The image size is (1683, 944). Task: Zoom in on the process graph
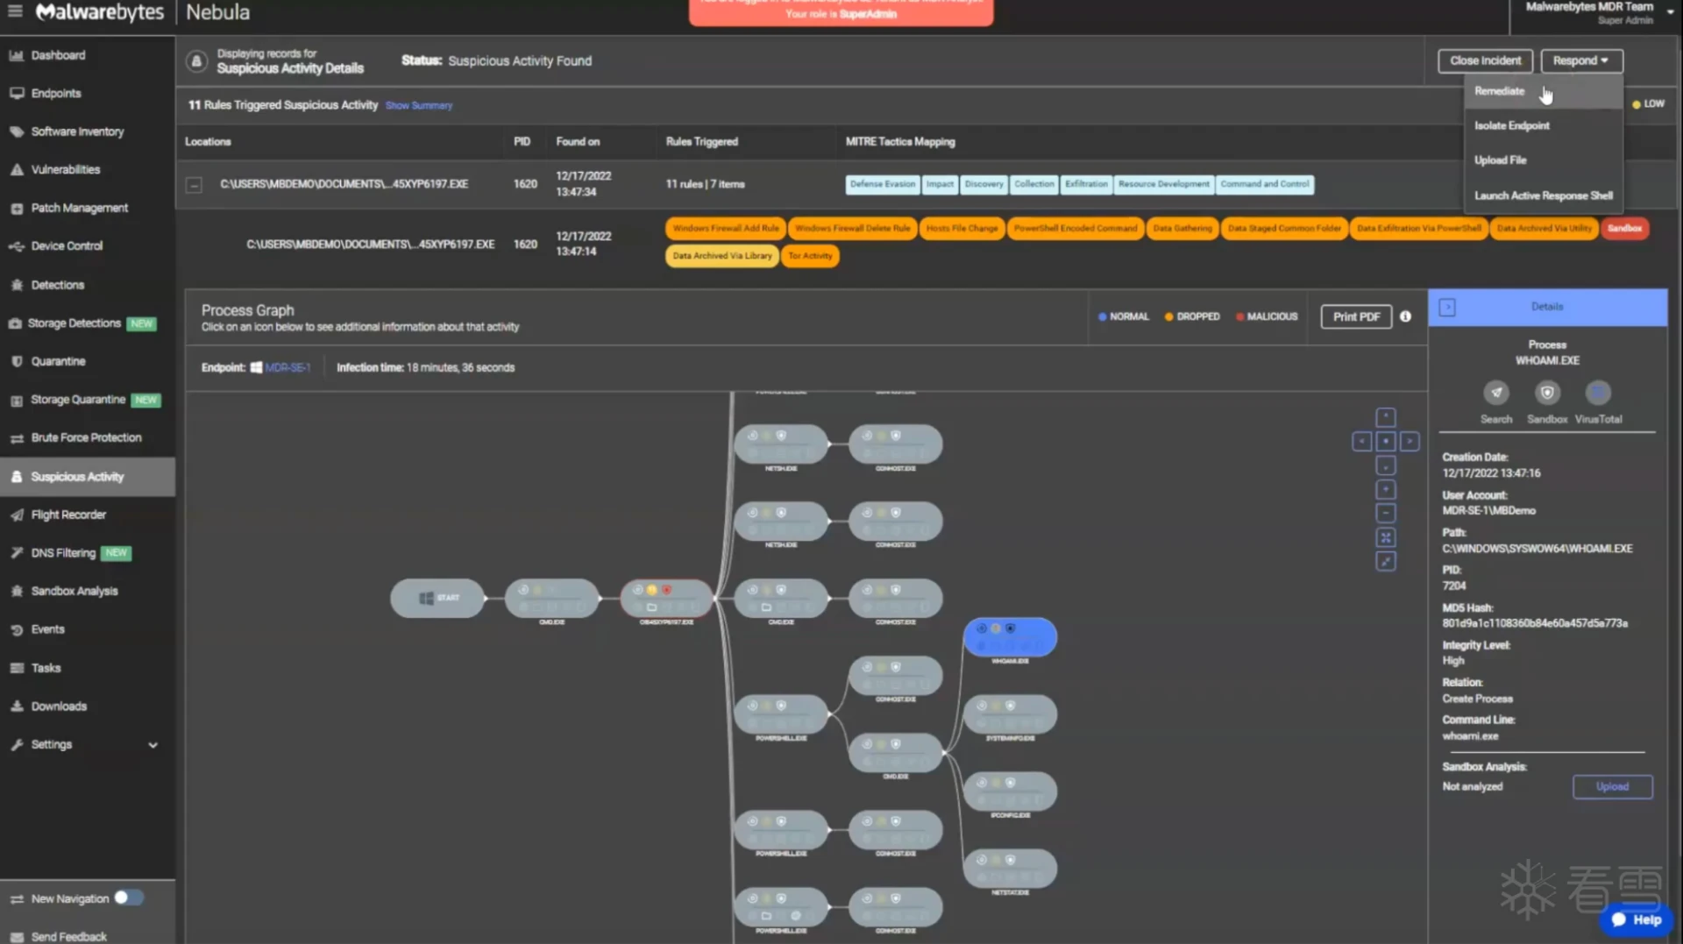pos(1385,490)
